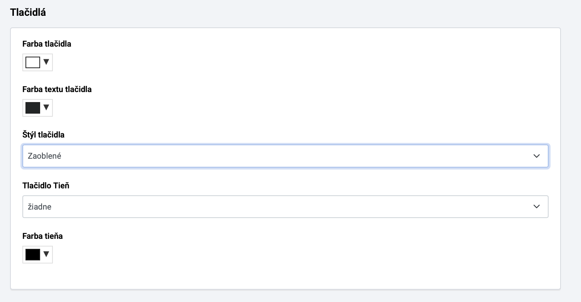This screenshot has height=302, width=581.
Task: Click the triangle arrow beside the shadow color swatch
Action: [47, 254]
